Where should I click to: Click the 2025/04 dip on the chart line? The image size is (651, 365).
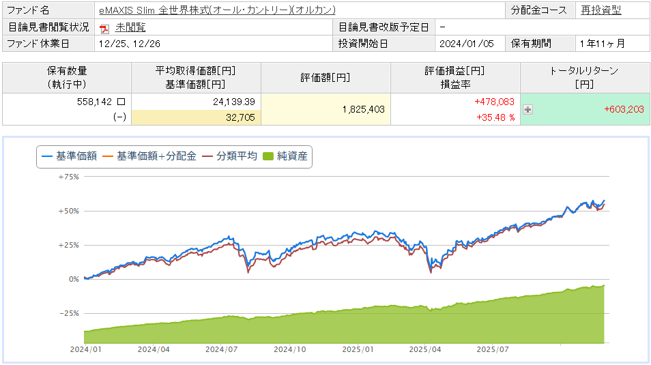(431, 271)
